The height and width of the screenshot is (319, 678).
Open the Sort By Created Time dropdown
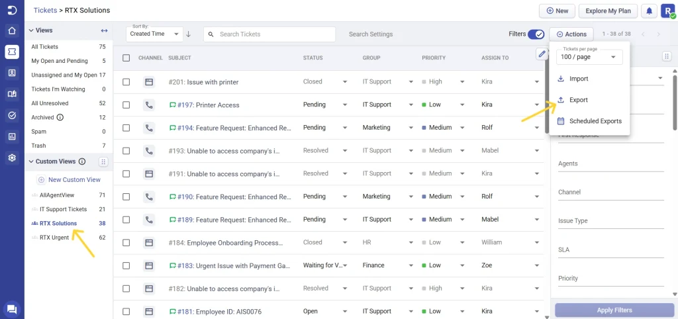pyautogui.click(x=154, y=34)
